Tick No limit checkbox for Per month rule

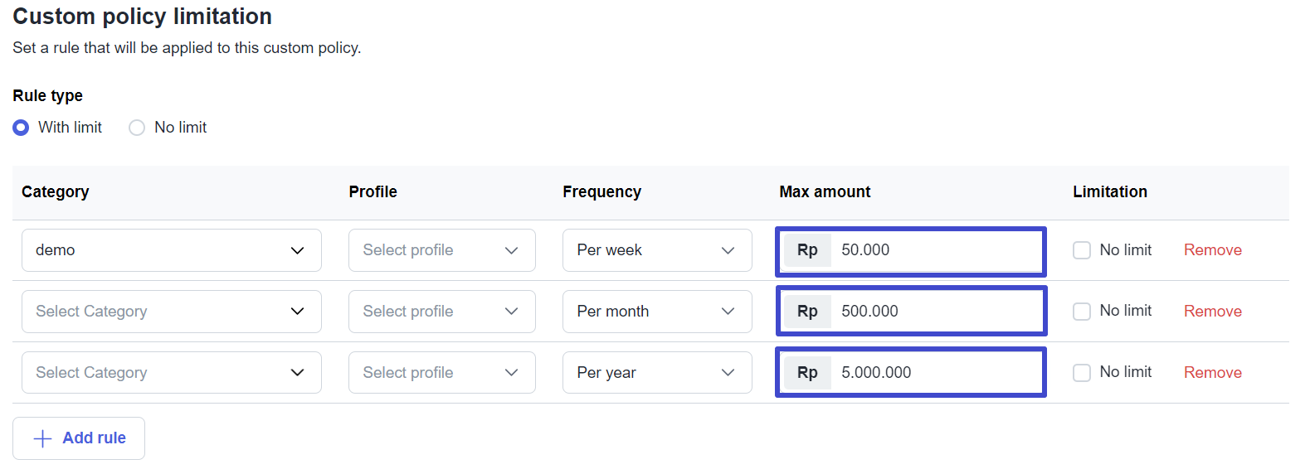pyautogui.click(x=1082, y=312)
